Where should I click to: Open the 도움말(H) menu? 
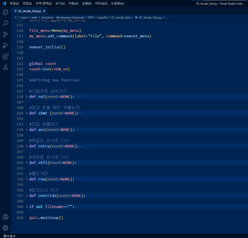pos(117,3)
